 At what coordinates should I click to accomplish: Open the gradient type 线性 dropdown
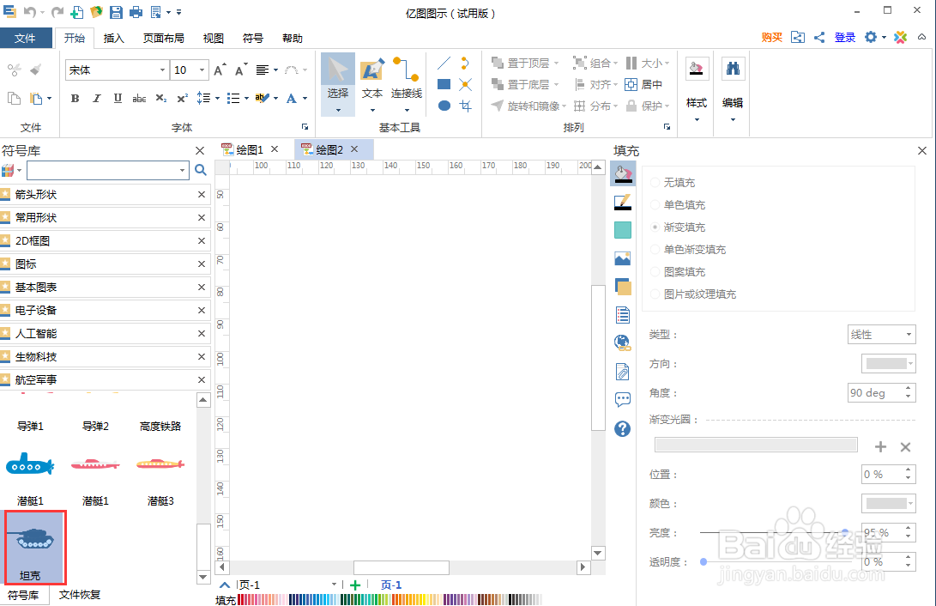[909, 335]
